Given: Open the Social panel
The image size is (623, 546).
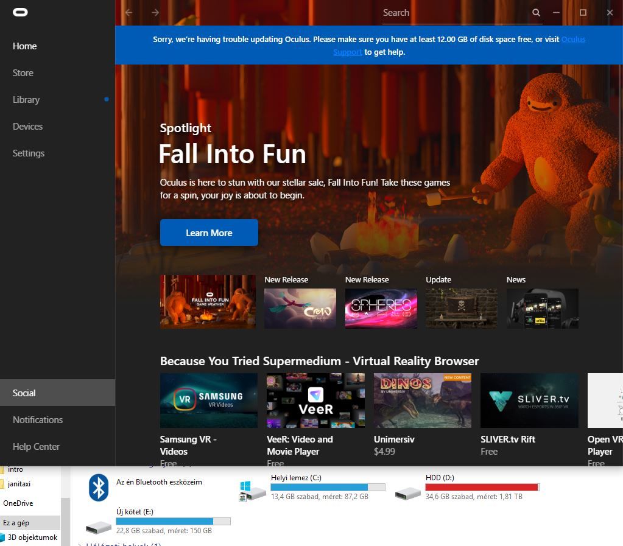Looking at the screenshot, I should pyautogui.click(x=58, y=393).
